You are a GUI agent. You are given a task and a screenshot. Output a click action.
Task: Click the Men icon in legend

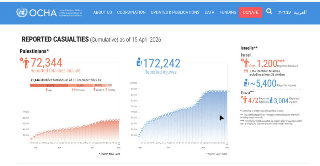point(47,90)
